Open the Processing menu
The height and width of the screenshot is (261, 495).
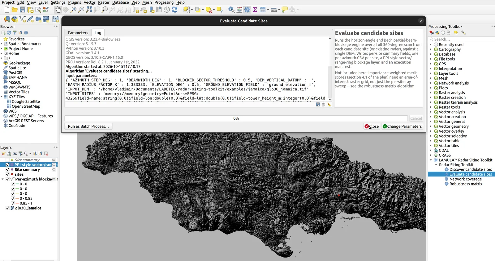click(164, 2)
